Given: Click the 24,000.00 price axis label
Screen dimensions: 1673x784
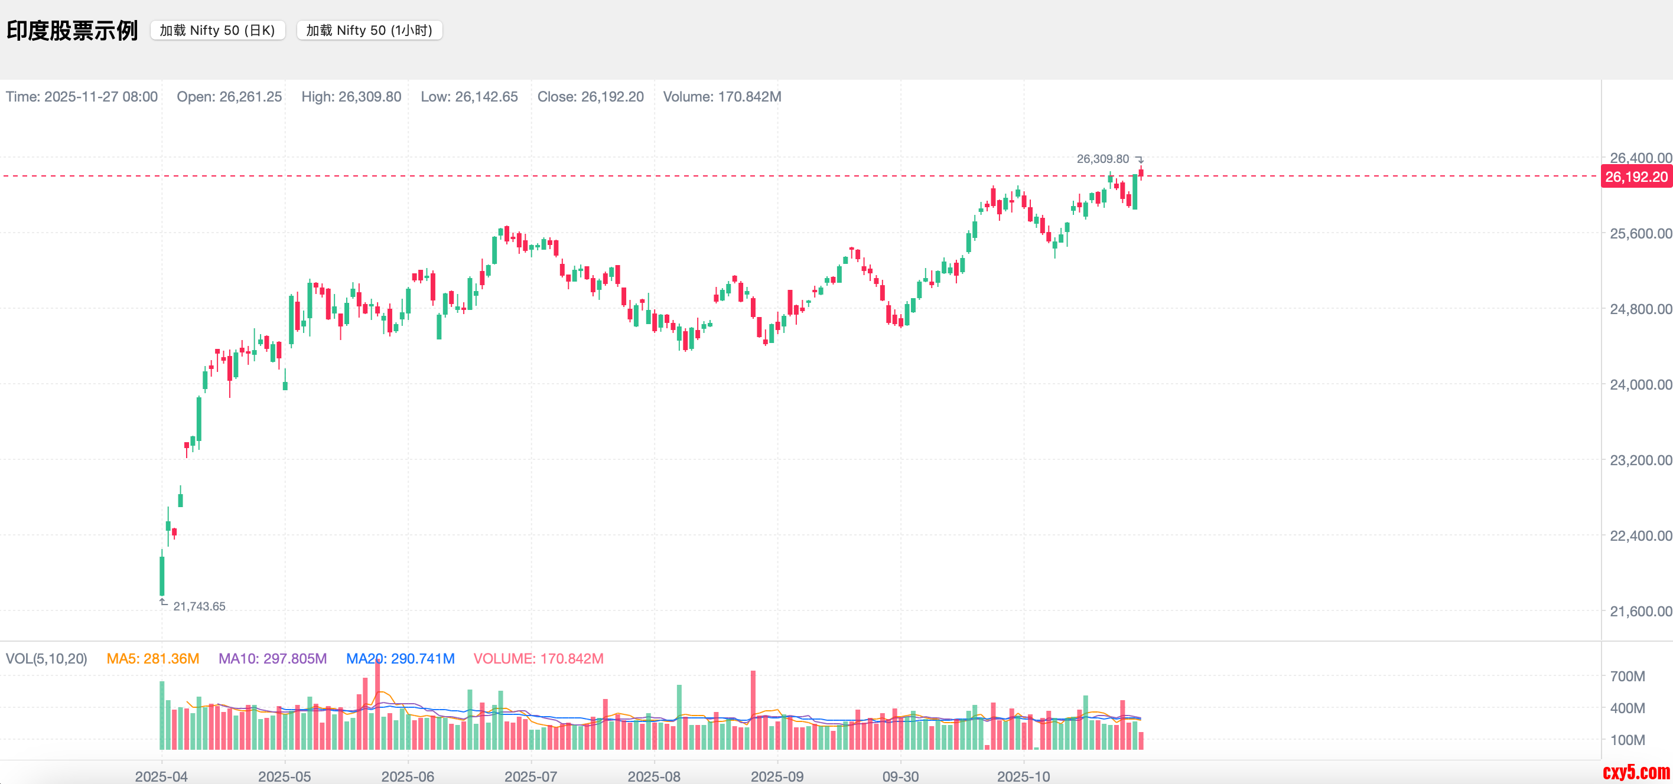Looking at the screenshot, I should point(1640,384).
